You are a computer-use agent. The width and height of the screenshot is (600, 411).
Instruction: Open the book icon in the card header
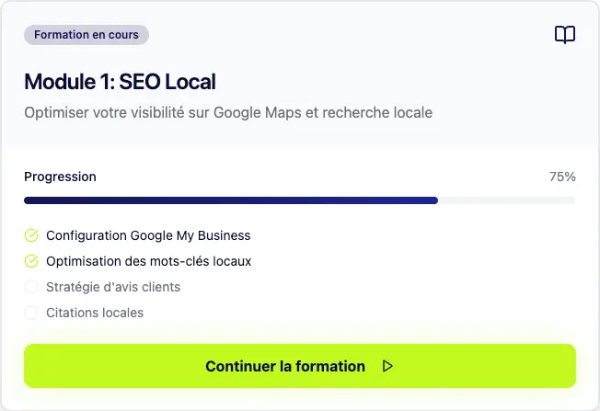(564, 35)
